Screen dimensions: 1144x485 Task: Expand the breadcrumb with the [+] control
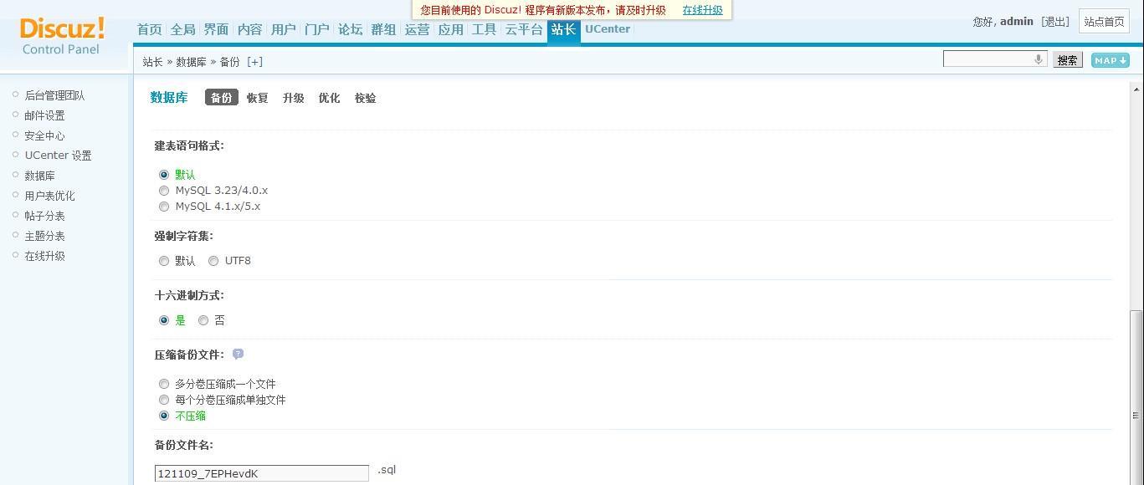pos(255,61)
